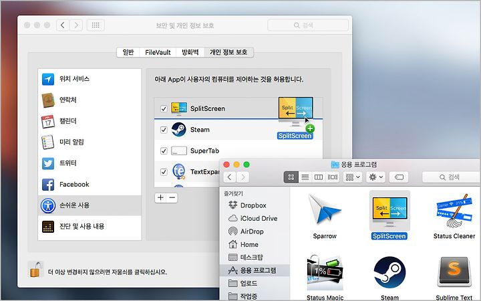Open Finder arrange-by dropdown

[x=353, y=177]
